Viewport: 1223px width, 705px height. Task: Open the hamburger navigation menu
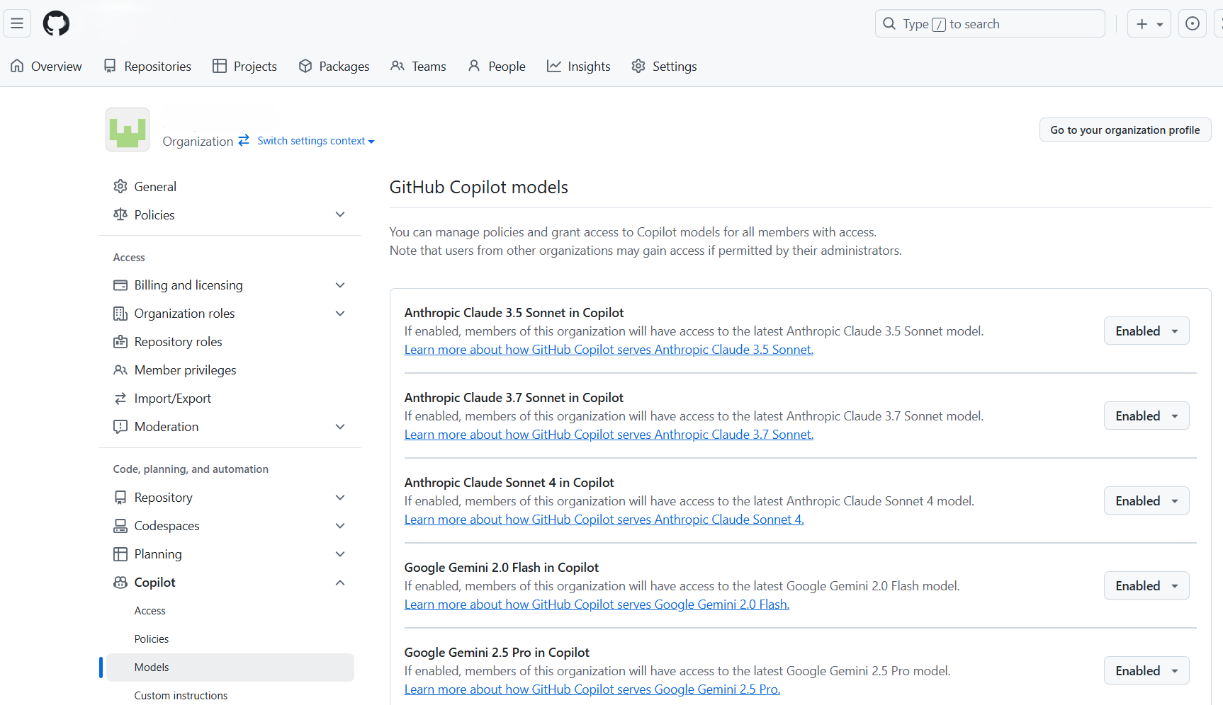(17, 23)
